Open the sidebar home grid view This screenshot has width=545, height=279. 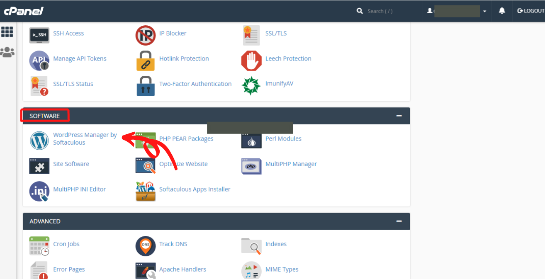[7, 32]
